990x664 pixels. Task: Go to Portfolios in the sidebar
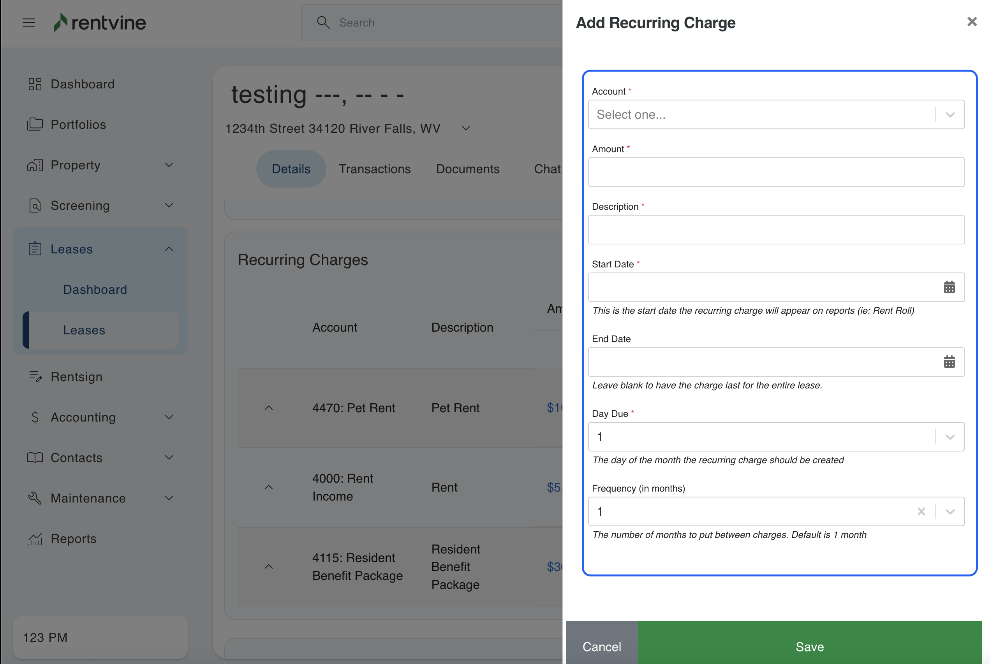point(78,125)
